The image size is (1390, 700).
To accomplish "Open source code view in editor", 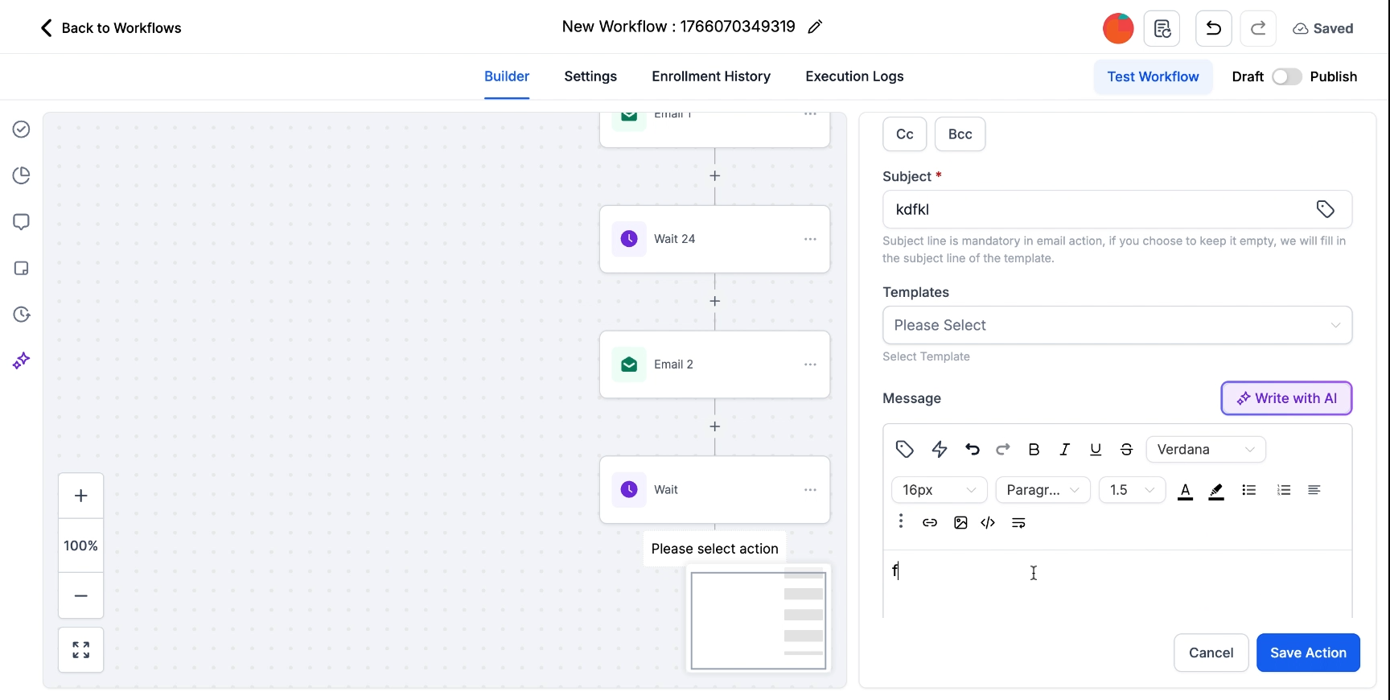I will pyautogui.click(x=988, y=523).
